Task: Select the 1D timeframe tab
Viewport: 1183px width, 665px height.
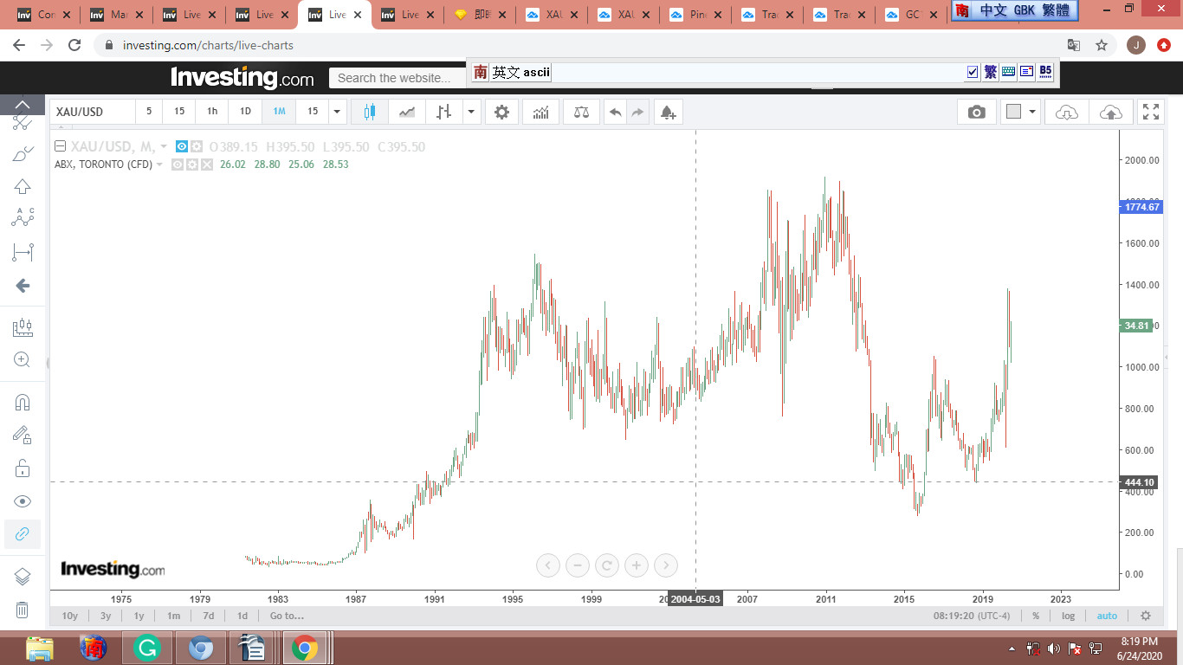Action: [x=245, y=112]
